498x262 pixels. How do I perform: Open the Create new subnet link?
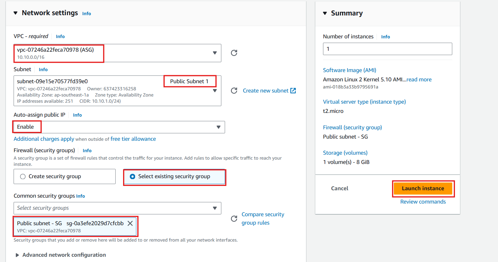pyautogui.click(x=266, y=91)
